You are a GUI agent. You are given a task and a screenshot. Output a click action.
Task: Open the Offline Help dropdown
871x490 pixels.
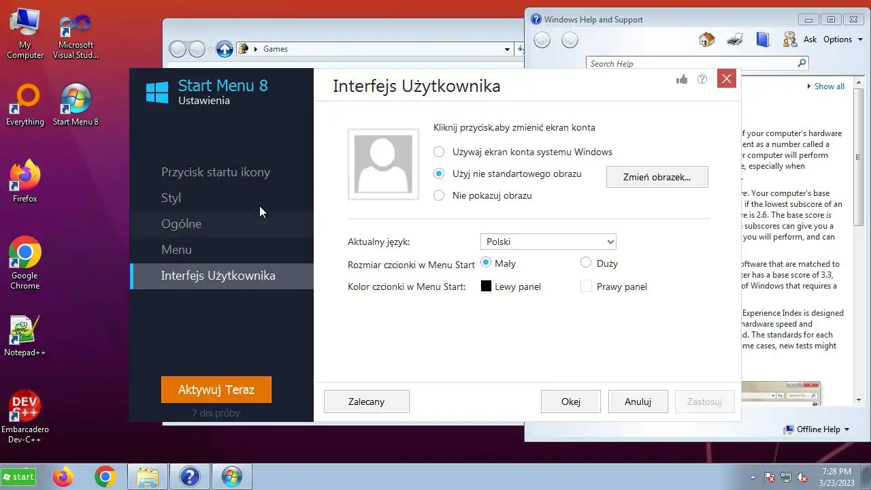coord(817,429)
